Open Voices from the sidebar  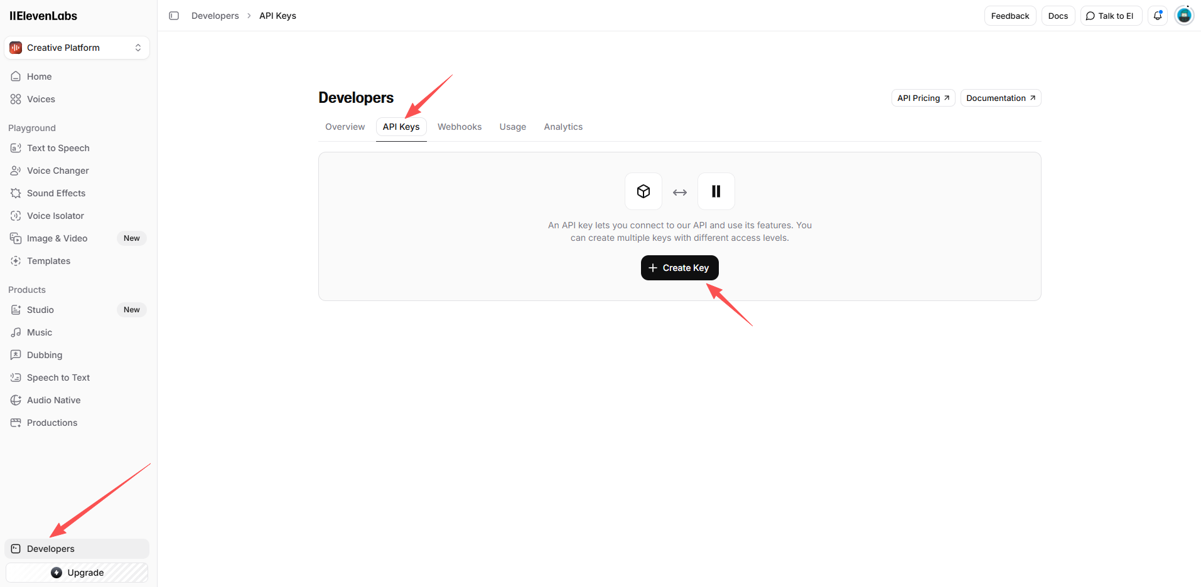pyautogui.click(x=41, y=99)
